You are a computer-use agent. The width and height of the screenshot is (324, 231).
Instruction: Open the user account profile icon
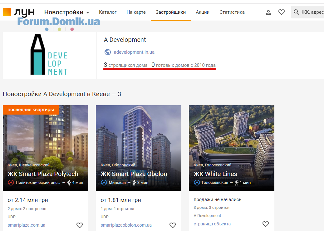point(268,12)
